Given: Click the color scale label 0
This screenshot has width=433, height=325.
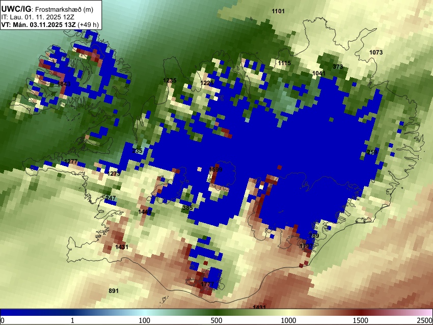Looking at the screenshot, I should pos(3,320).
